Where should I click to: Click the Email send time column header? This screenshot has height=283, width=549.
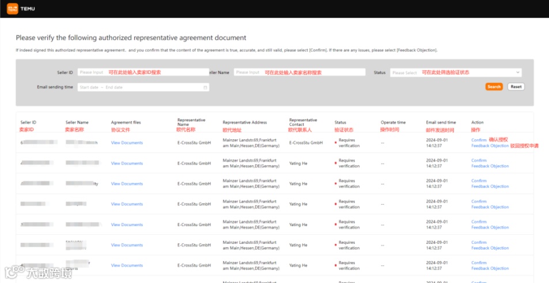(x=441, y=123)
